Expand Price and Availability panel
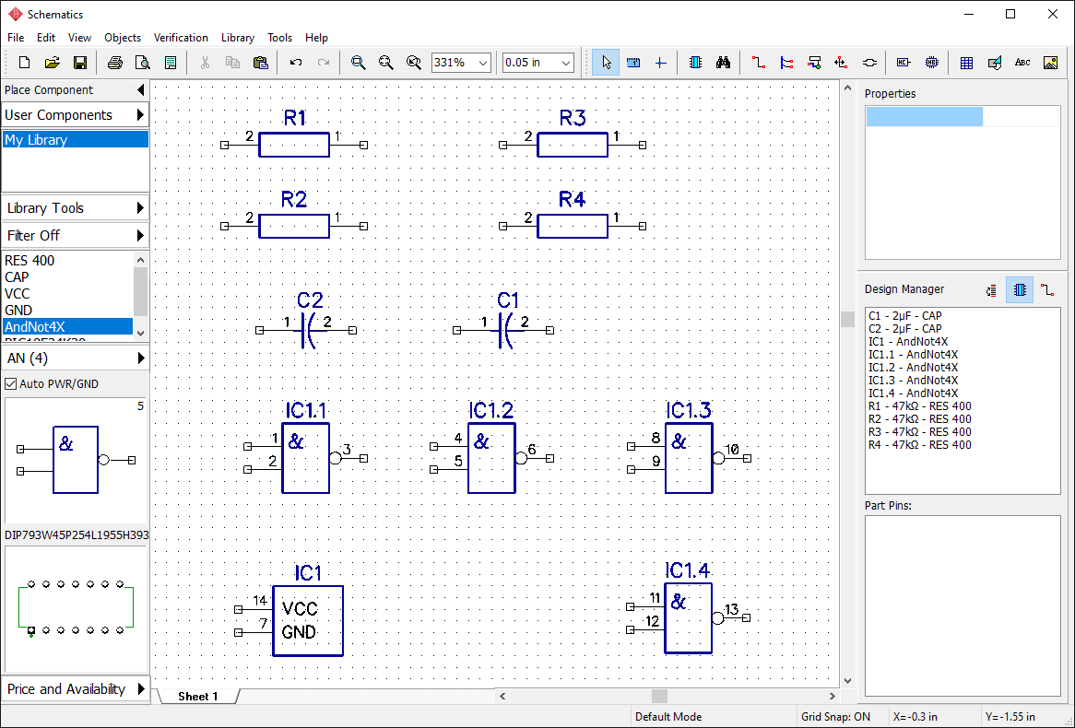Image resolution: width=1075 pixels, height=728 pixels. click(75, 689)
